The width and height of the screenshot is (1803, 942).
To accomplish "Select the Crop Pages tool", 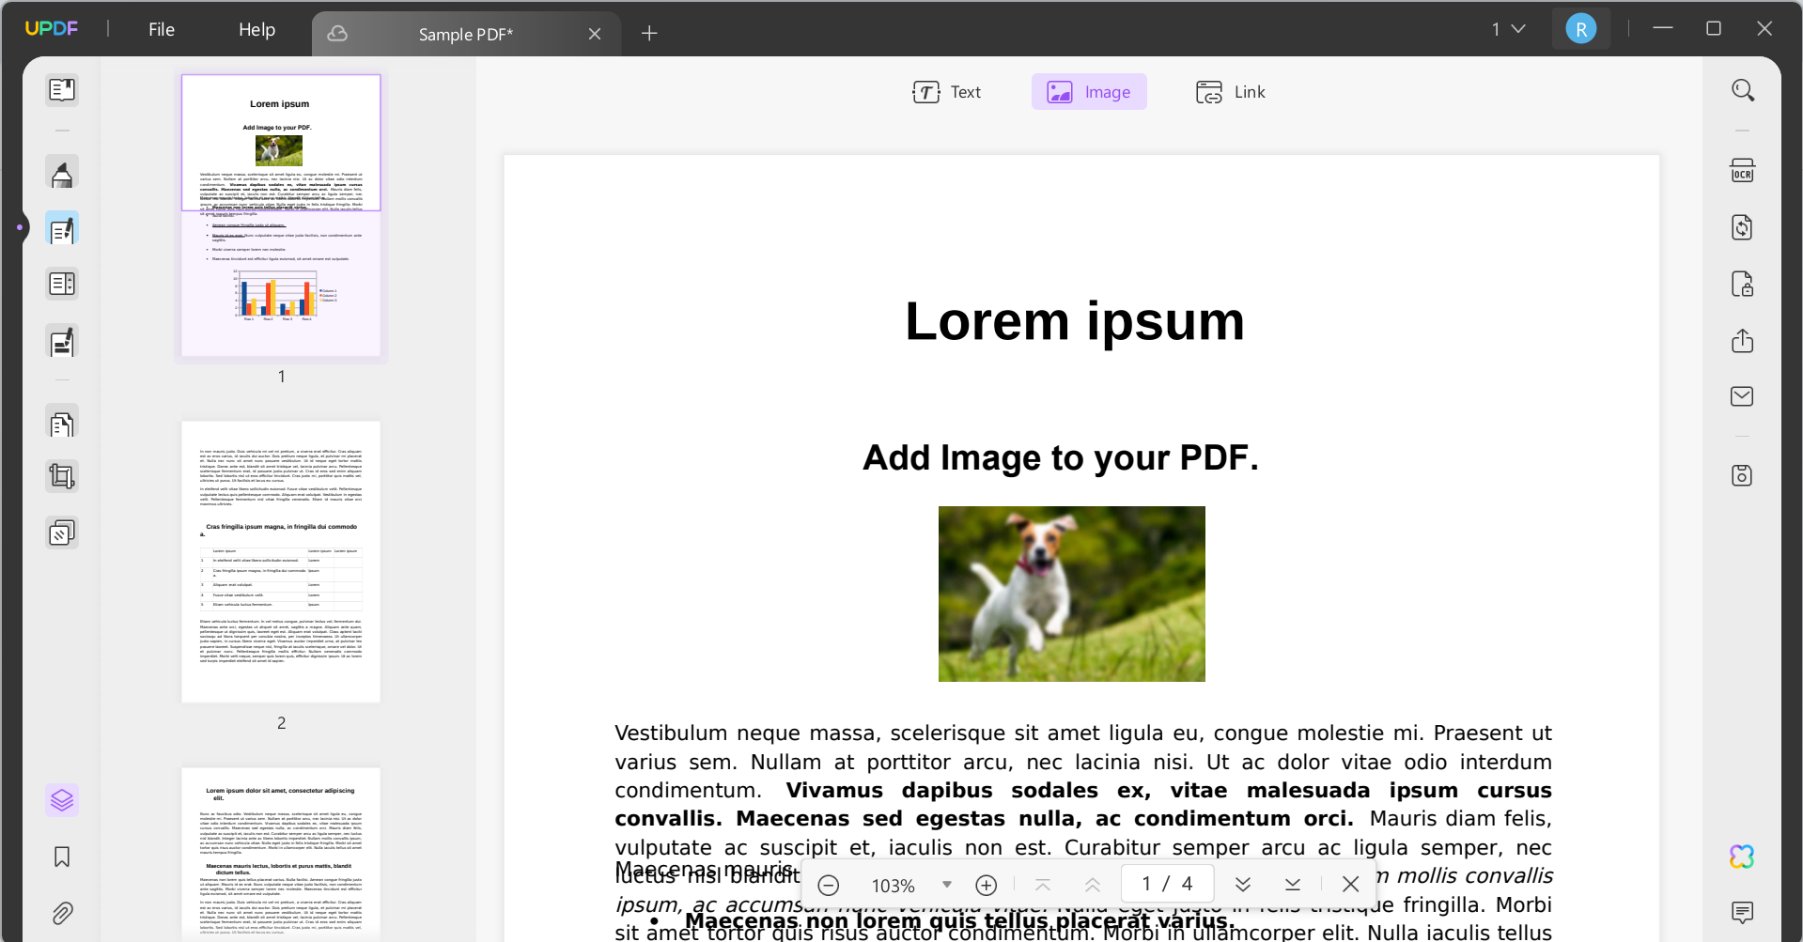I will (x=61, y=475).
